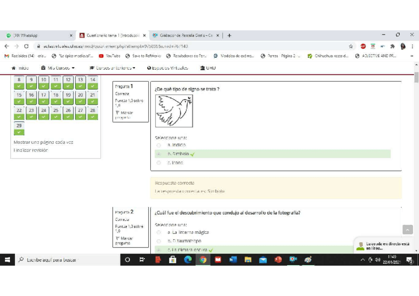The width and height of the screenshot is (419, 296).
Task: Choose answer a. La linterna mágica
Action: pyautogui.click(x=159, y=232)
